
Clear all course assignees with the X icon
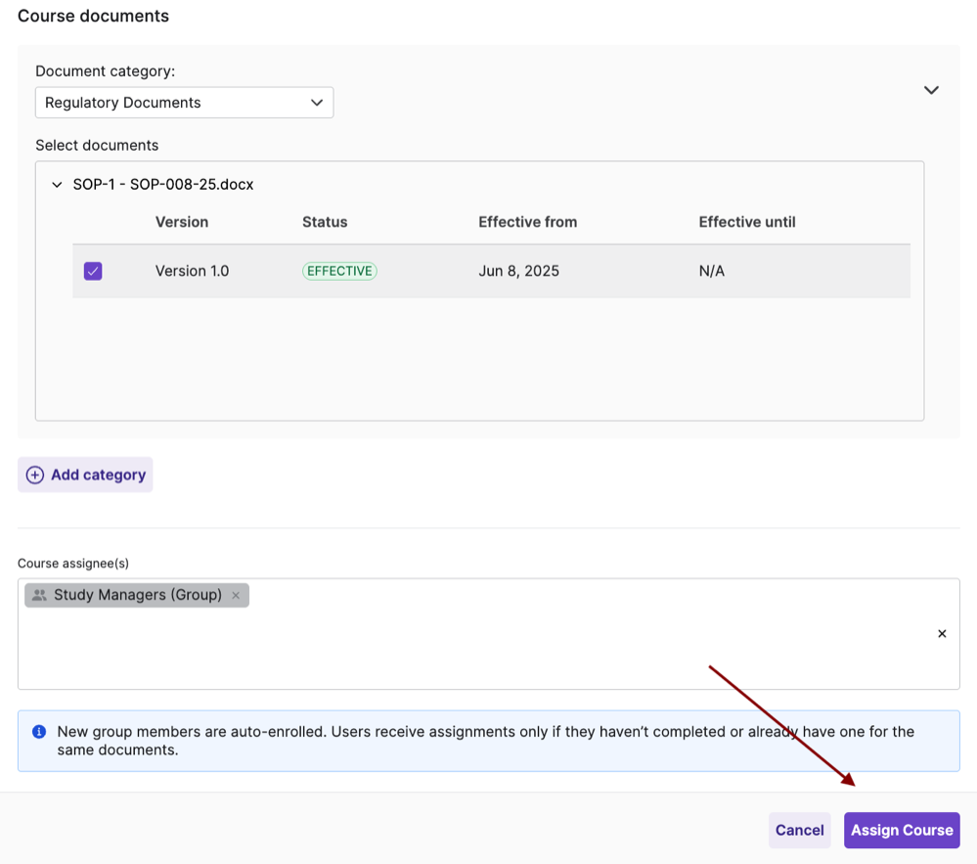pos(942,633)
